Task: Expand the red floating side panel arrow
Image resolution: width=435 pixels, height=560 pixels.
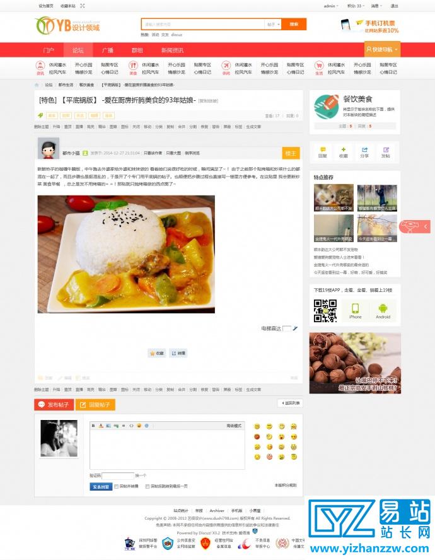Action: (426, 226)
